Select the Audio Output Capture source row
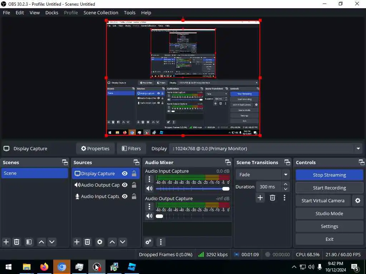The image size is (366, 274). [x=106, y=185]
